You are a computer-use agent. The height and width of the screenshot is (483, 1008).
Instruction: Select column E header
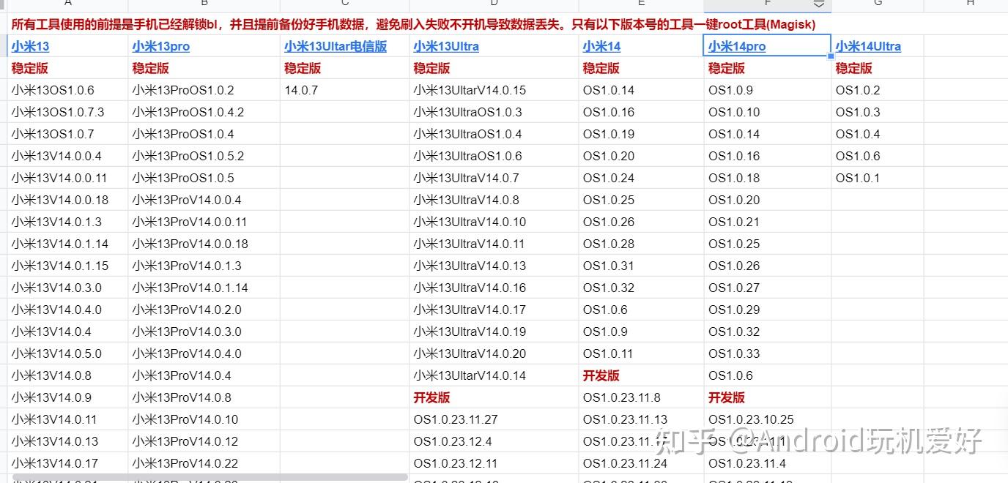(x=641, y=4)
